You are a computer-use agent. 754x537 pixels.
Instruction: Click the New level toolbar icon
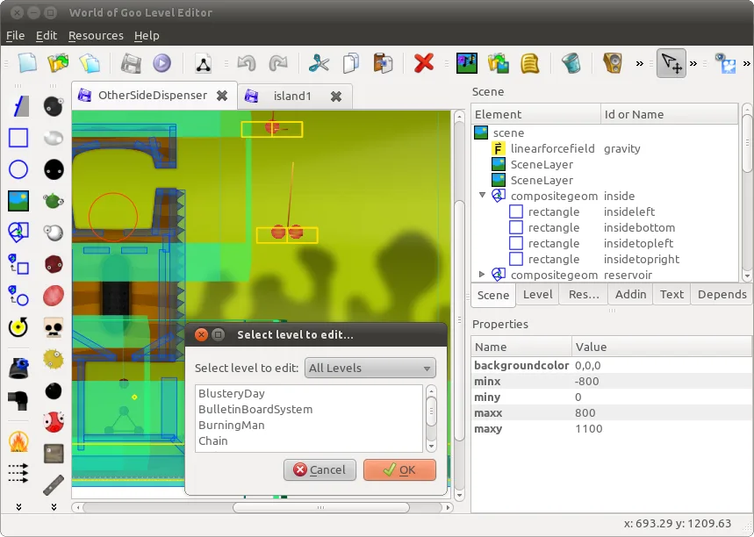click(27, 63)
